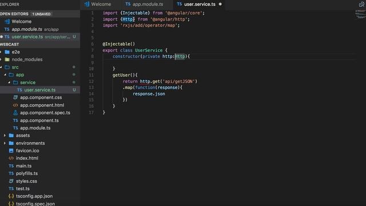Click test flask icon of app.component.spec.ts

pos(15,113)
